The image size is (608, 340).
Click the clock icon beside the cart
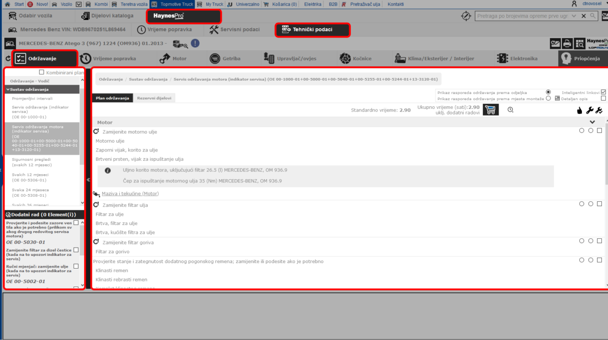[510, 110]
